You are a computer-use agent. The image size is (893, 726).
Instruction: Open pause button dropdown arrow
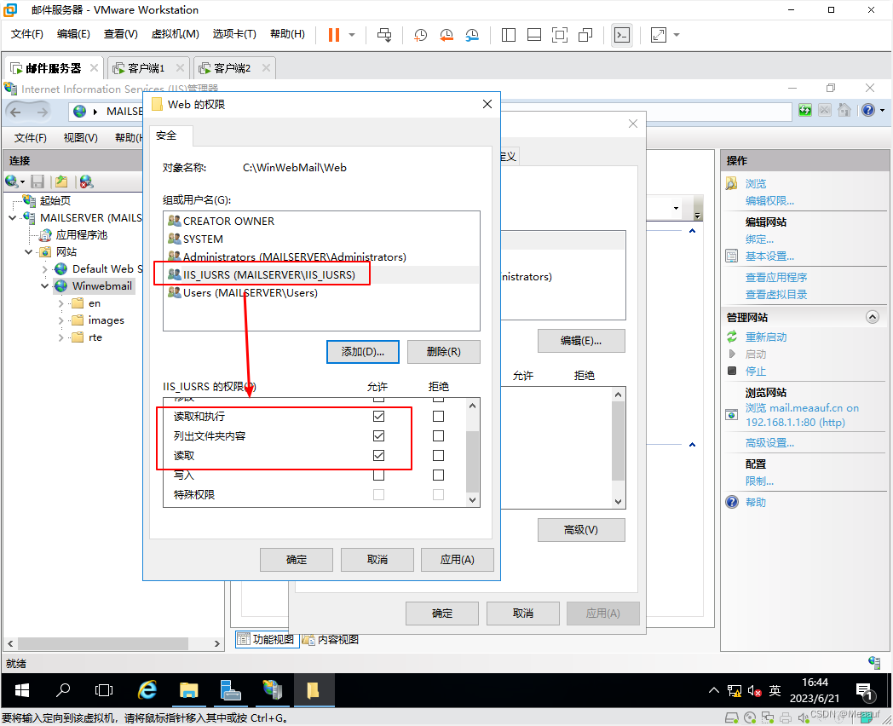(352, 35)
